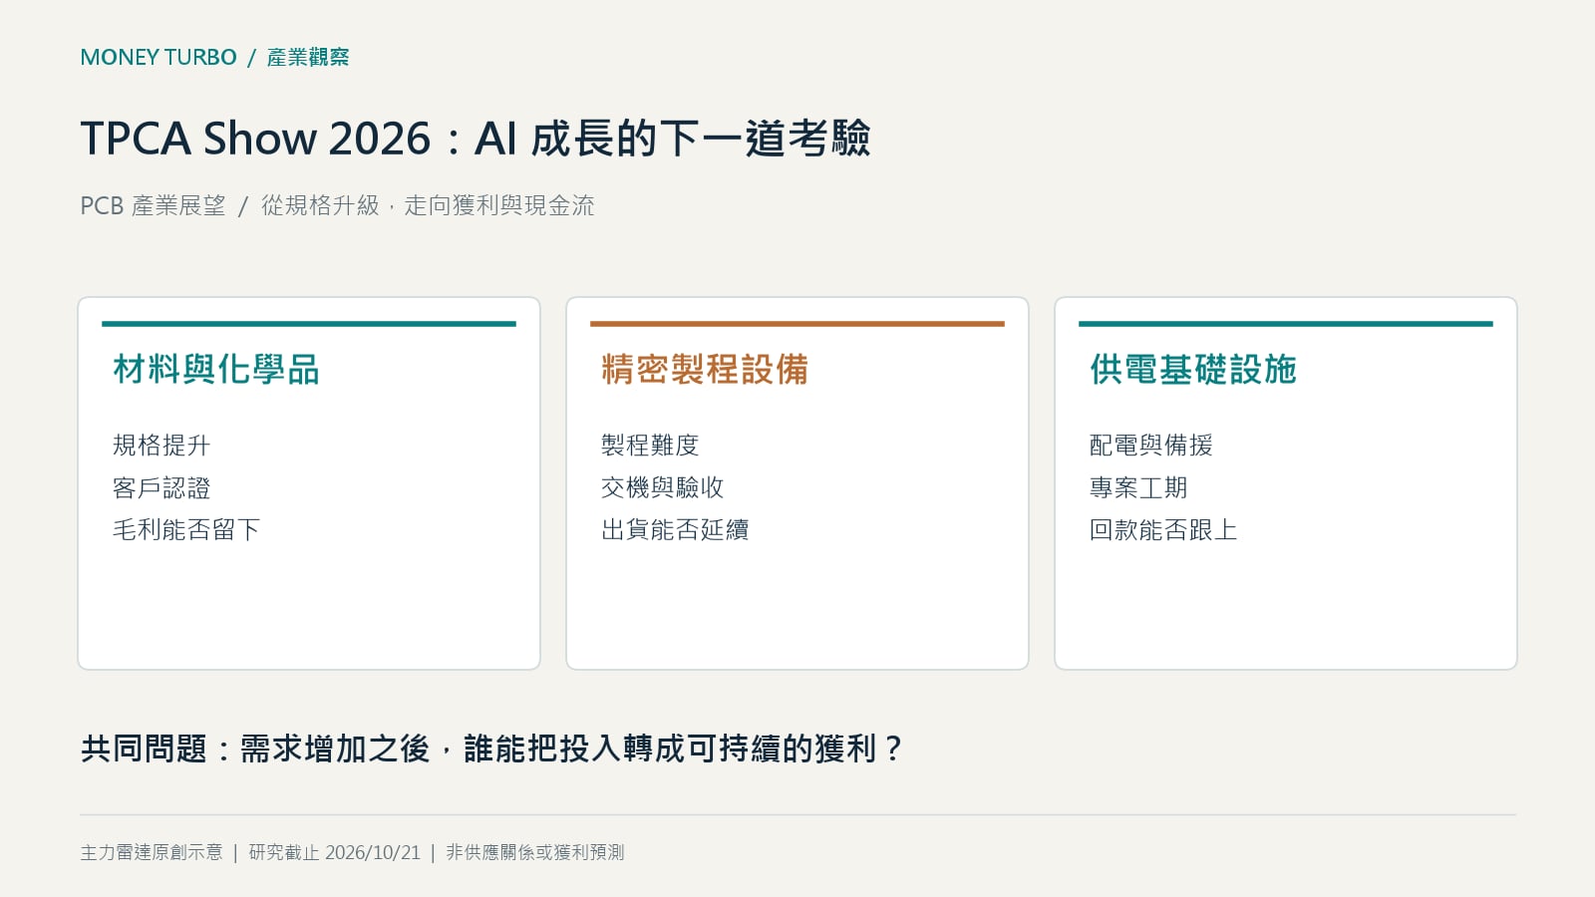
Task: Click the line 回款能否跟上
Action: point(1163,529)
